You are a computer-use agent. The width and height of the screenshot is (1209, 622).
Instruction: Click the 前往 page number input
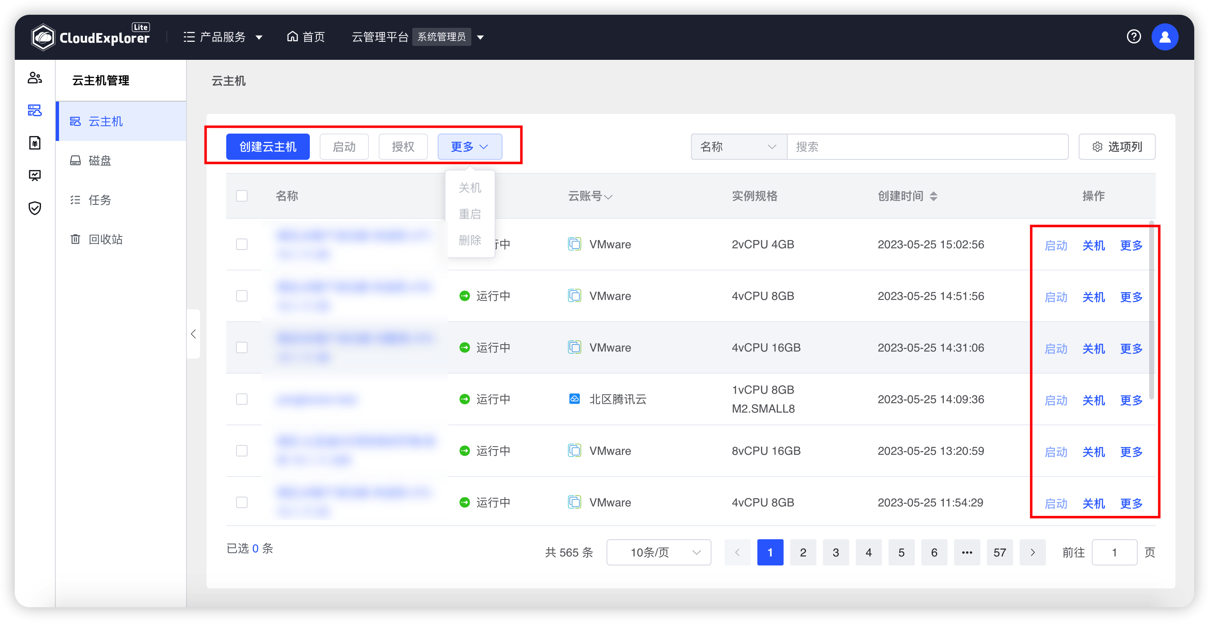click(x=1114, y=552)
